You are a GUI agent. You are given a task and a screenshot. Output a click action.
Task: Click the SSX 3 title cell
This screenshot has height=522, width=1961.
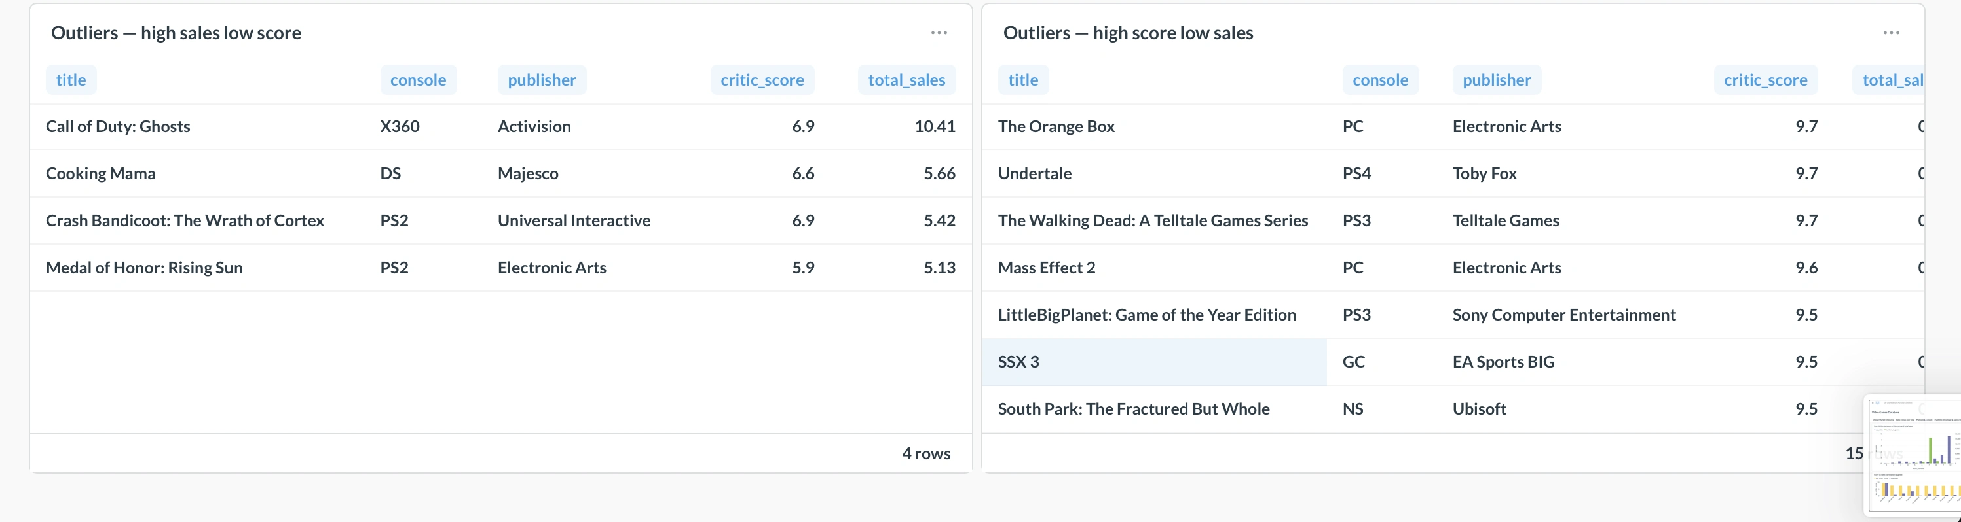[1018, 362]
